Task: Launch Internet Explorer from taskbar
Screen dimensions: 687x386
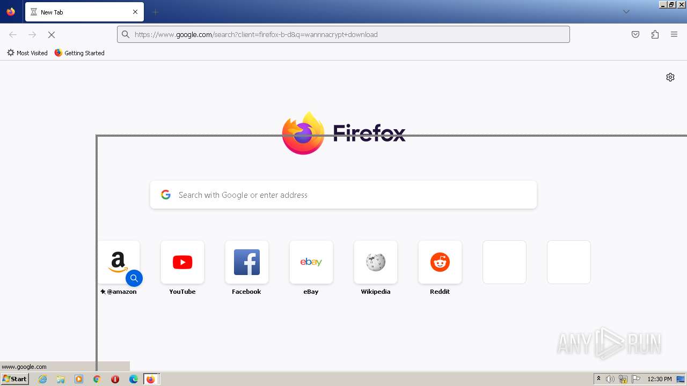Action: click(42, 379)
